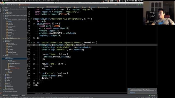Click the link in the code style notification
Viewport: 175px width, 98px height.
click(x=132, y=93)
